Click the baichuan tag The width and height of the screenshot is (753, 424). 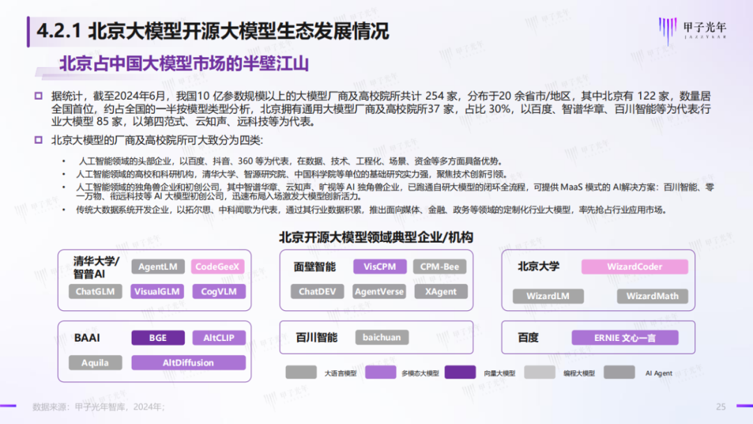point(382,337)
